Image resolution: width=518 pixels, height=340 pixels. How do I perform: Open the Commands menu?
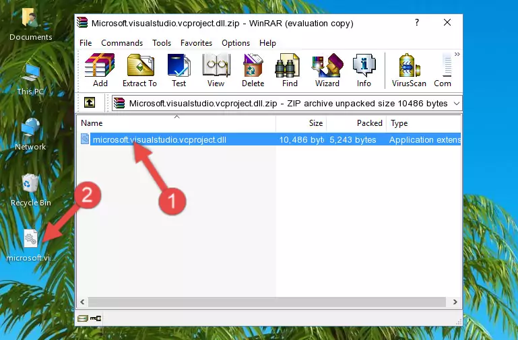coord(122,43)
